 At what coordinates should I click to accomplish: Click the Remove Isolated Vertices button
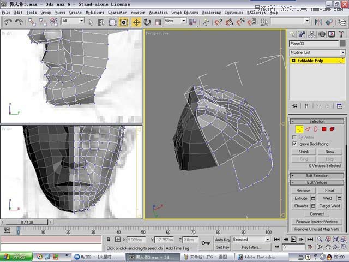click(317, 222)
